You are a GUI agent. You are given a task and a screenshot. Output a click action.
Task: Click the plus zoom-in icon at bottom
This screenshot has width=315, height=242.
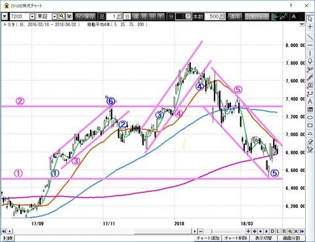coord(248,232)
